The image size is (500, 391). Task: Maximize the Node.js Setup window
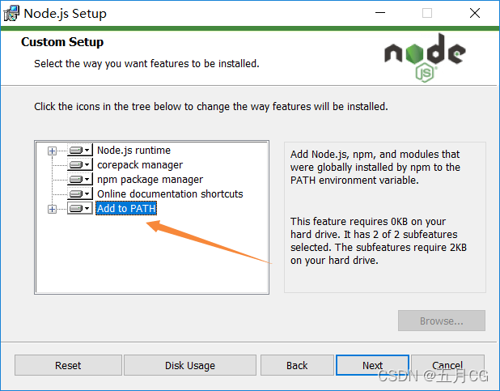(427, 13)
